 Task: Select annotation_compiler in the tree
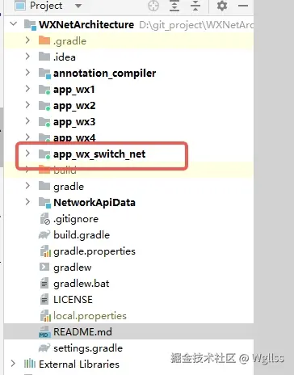coord(104,74)
